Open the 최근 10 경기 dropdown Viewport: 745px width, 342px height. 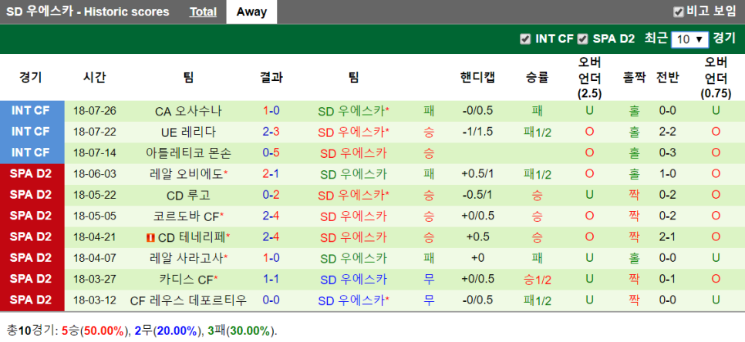point(689,40)
